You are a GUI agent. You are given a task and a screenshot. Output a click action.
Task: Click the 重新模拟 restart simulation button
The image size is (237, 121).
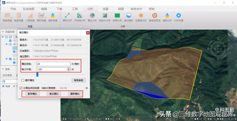point(75,94)
